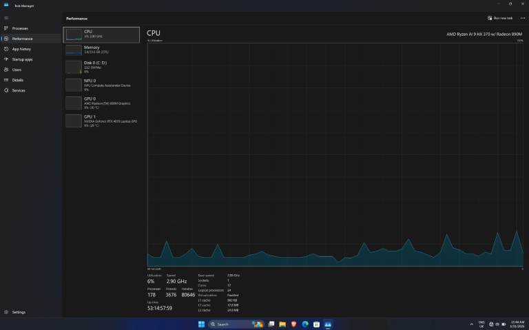Show hidden system tray icons
This screenshot has height=330, width=529.
(x=471, y=324)
